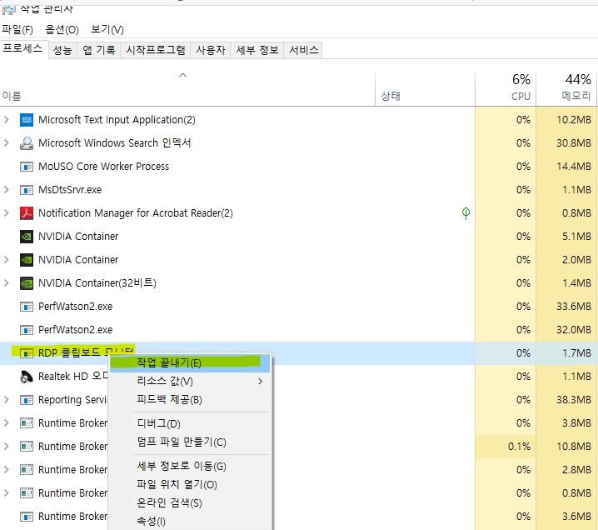The width and height of the screenshot is (598, 530).
Task: Expand the Microsoft Text Input Application group
Action: 7,120
